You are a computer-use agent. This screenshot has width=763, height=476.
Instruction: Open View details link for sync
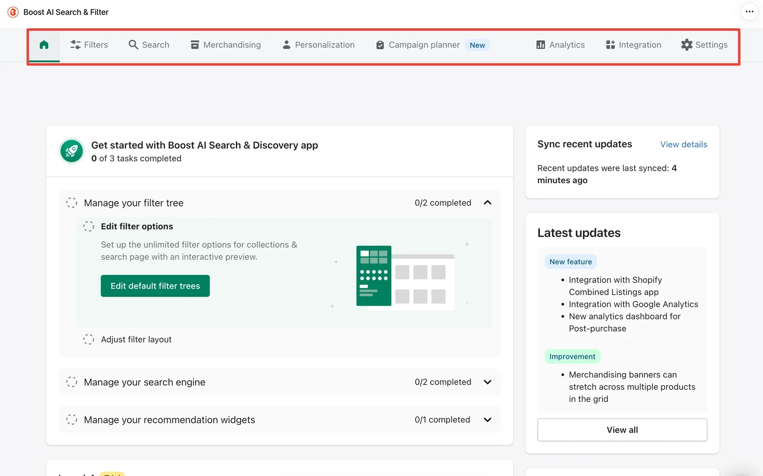click(x=684, y=145)
